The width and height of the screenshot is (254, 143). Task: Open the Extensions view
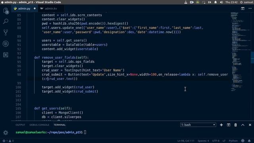point(6,55)
